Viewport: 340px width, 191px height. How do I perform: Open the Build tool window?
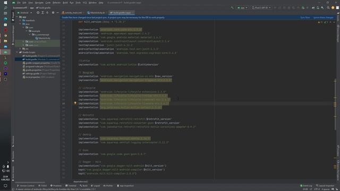click(x=83, y=186)
